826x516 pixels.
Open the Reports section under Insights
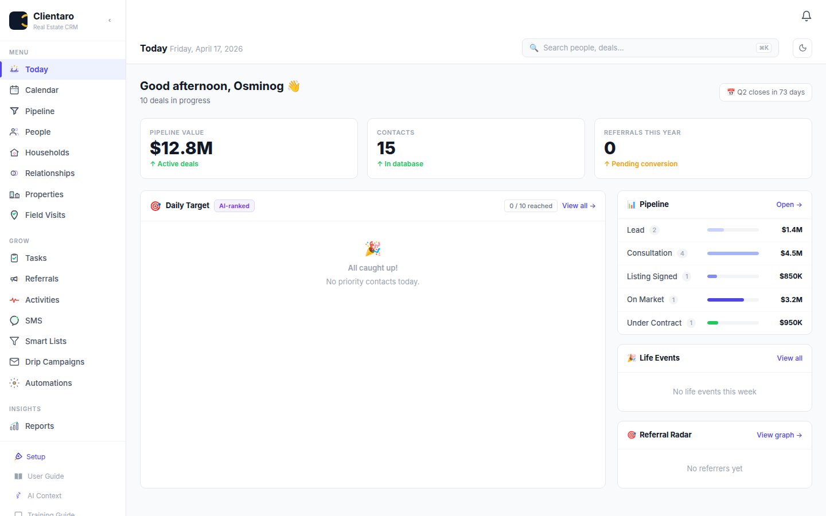40,426
